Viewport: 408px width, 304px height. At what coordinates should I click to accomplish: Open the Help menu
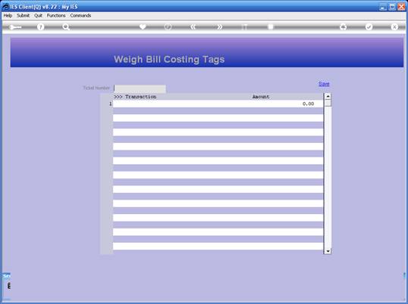pyautogui.click(x=8, y=16)
